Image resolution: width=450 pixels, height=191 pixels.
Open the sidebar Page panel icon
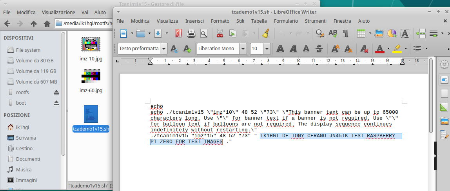444,94
